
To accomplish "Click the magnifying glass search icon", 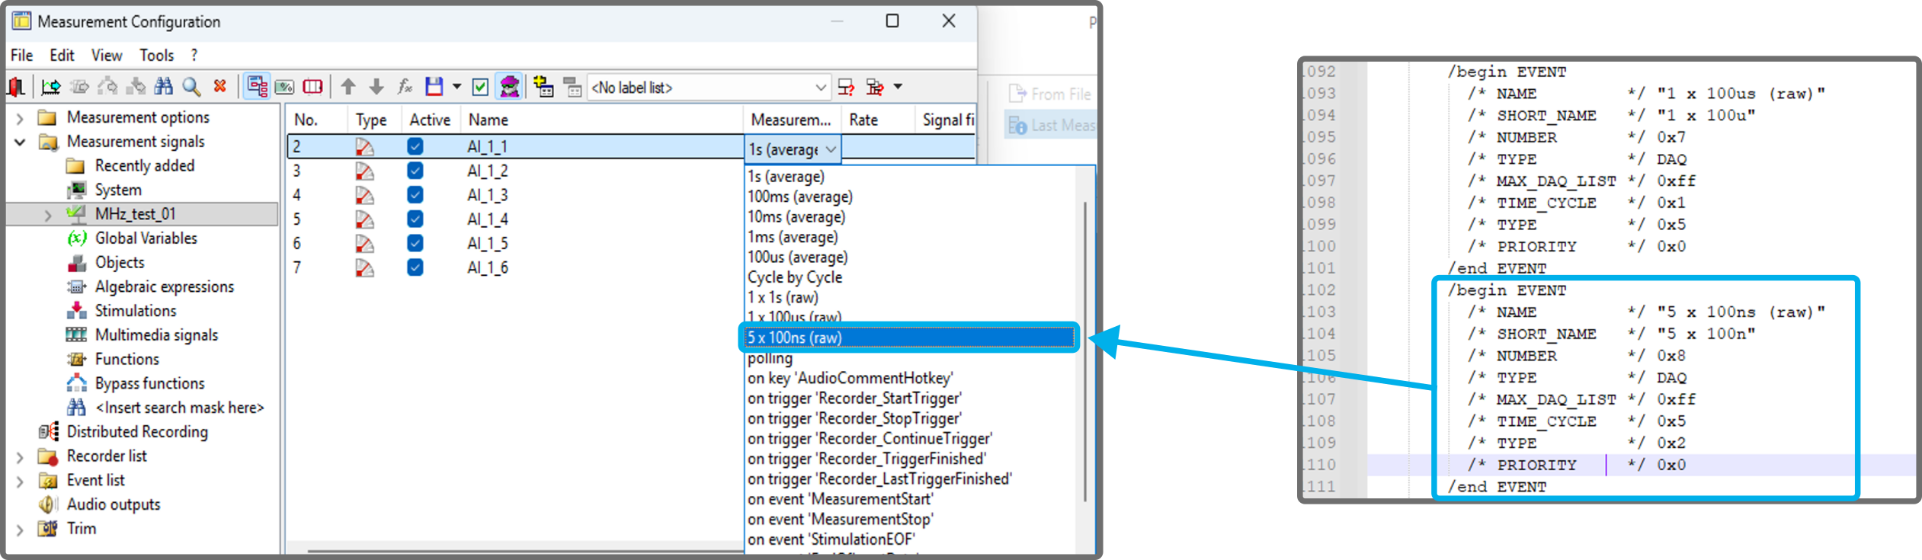I will [x=191, y=87].
